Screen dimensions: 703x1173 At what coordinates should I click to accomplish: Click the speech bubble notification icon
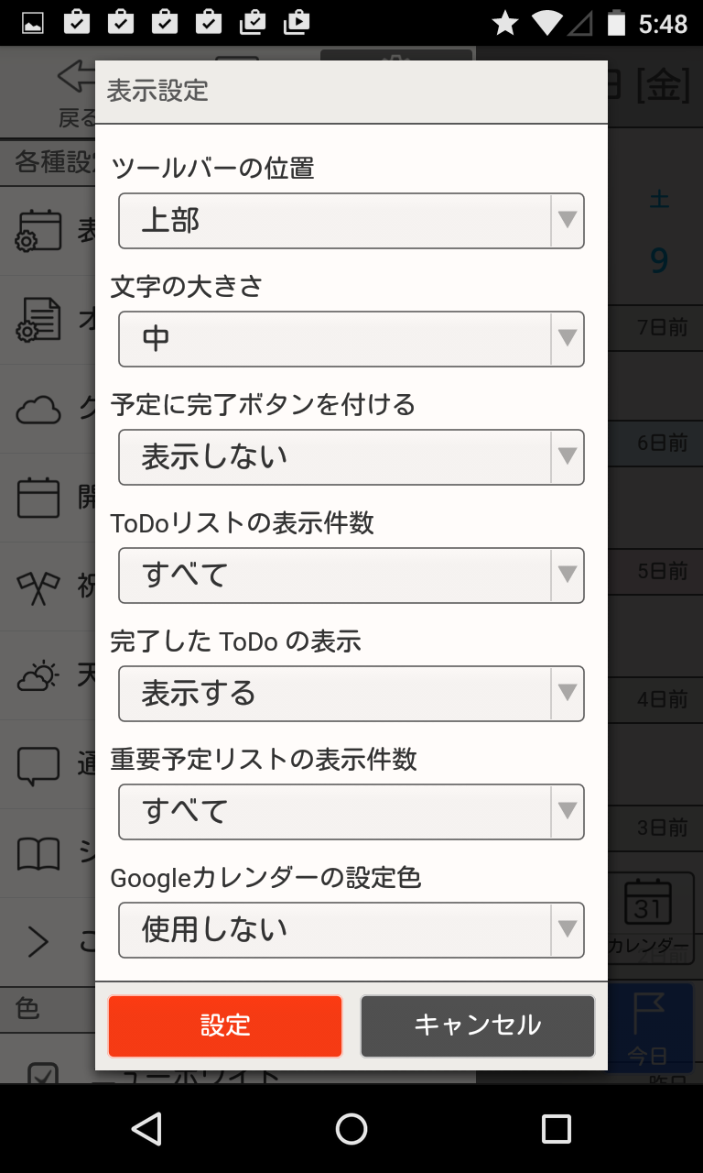click(38, 765)
